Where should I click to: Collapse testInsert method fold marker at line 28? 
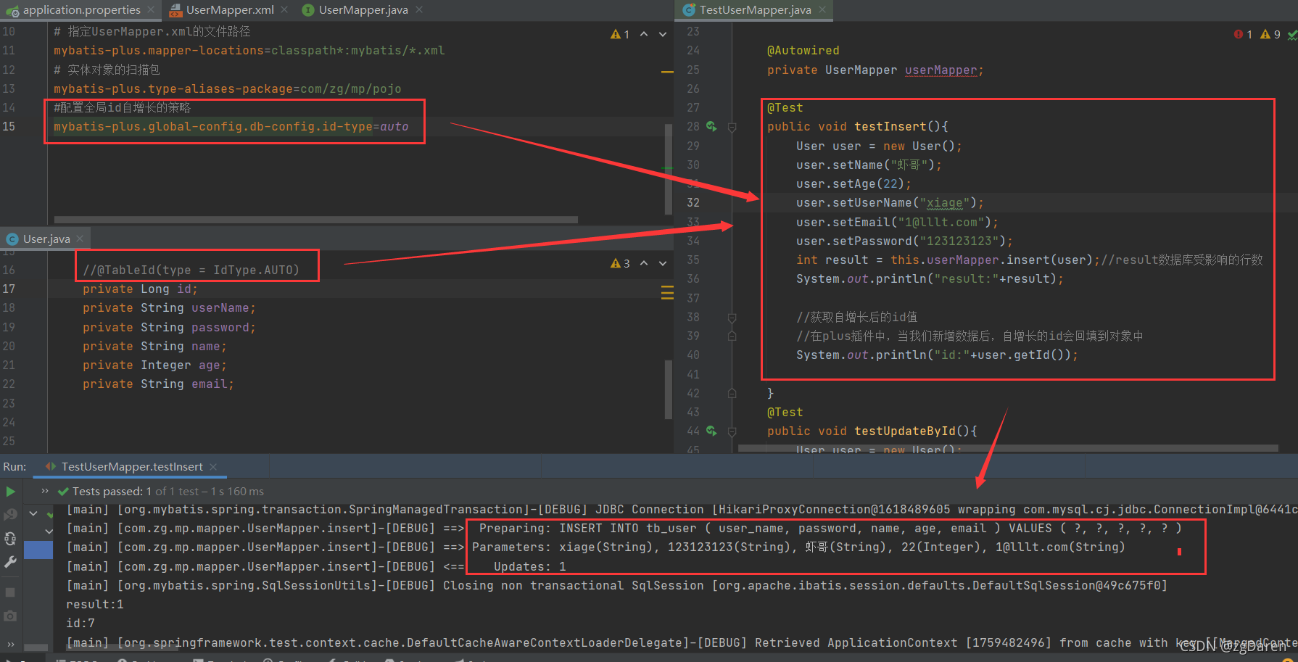[x=732, y=127]
